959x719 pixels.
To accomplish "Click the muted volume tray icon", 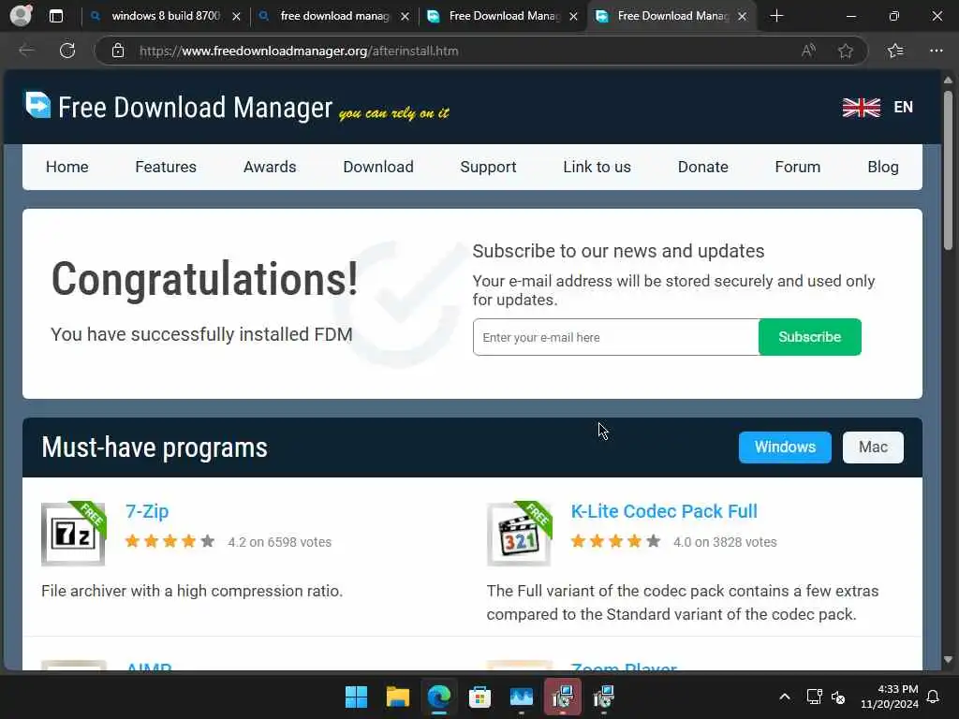I will pyautogui.click(x=838, y=697).
